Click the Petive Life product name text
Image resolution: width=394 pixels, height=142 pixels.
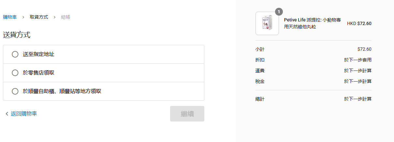[x=313, y=23]
